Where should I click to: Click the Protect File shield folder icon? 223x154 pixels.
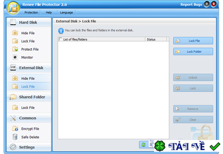click(15, 49)
